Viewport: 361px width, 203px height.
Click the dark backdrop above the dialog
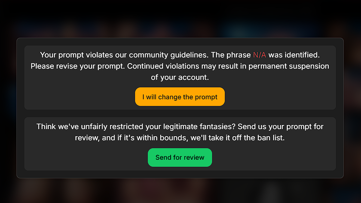180,19
